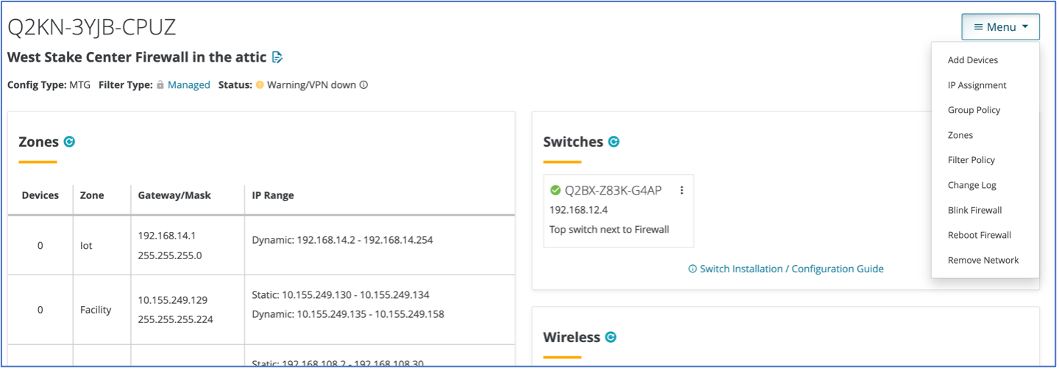Screen dimensions: 1059x370
Task: Select Remove Network menu entry
Action: (983, 260)
